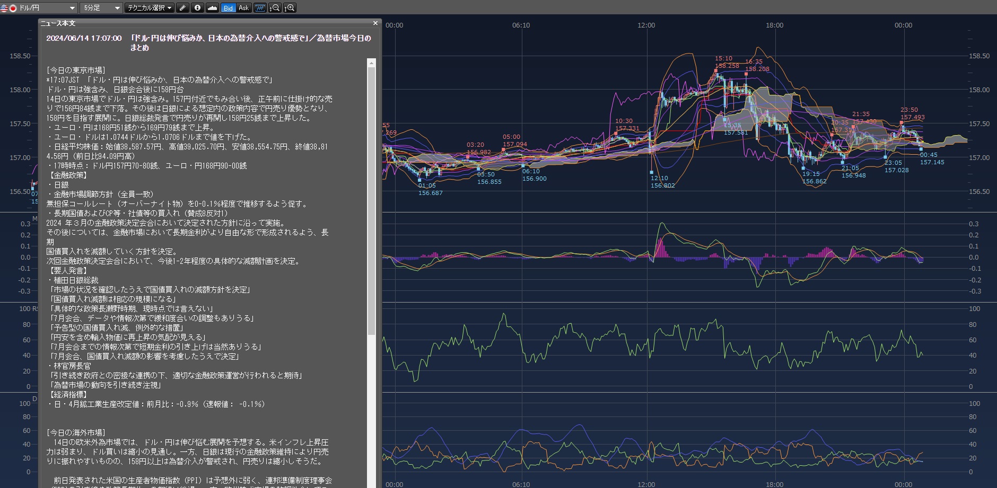The width and height of the screenshot is (997, 488).
Task: Click the blue candlestick display icon
Action: click(260, 8)
